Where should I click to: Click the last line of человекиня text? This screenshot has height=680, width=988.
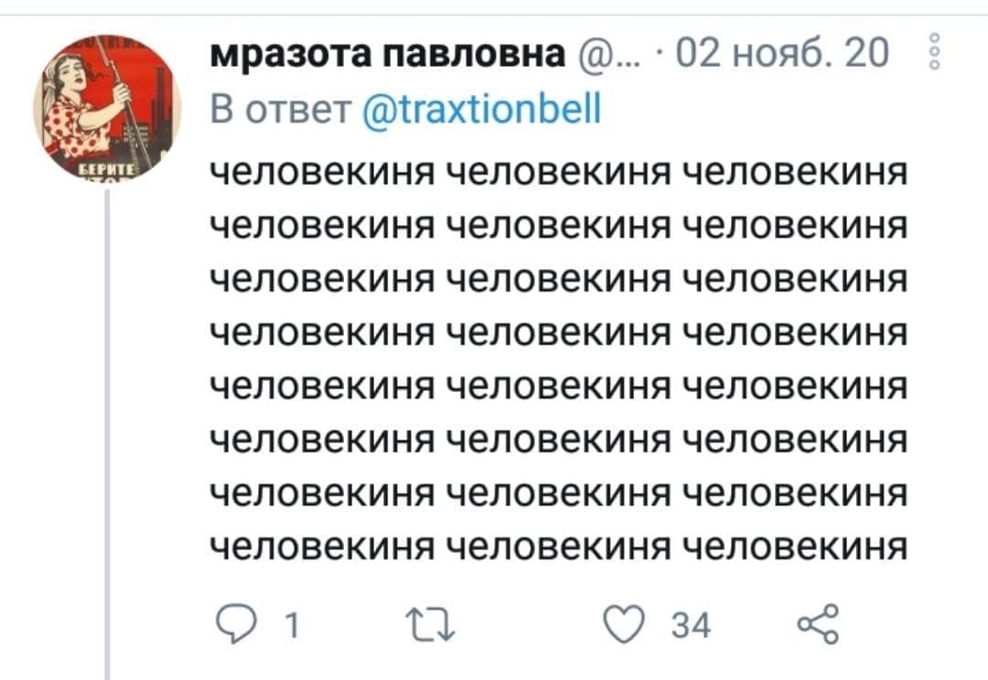[x=558, y=546]
